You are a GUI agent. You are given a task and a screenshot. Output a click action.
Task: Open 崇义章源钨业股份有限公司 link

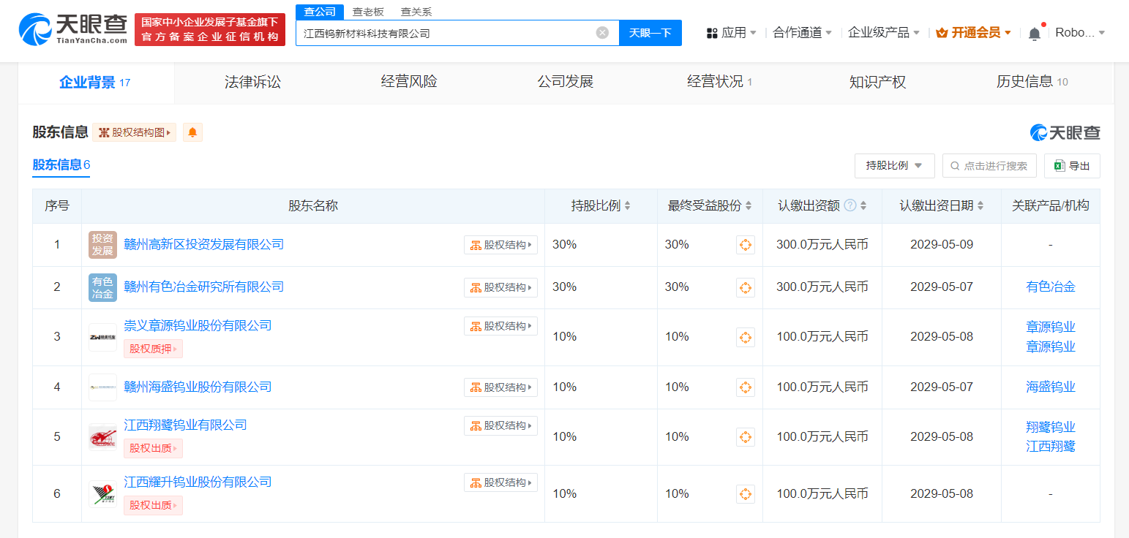(198, 326)
